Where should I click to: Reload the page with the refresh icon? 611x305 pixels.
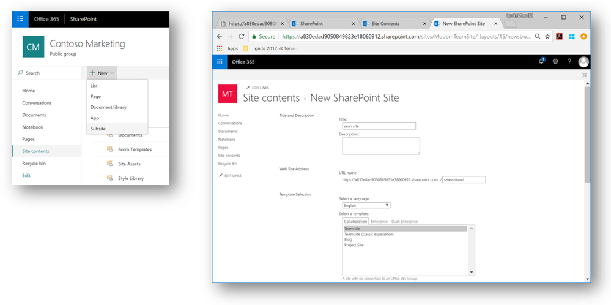[x=241, y=36]
